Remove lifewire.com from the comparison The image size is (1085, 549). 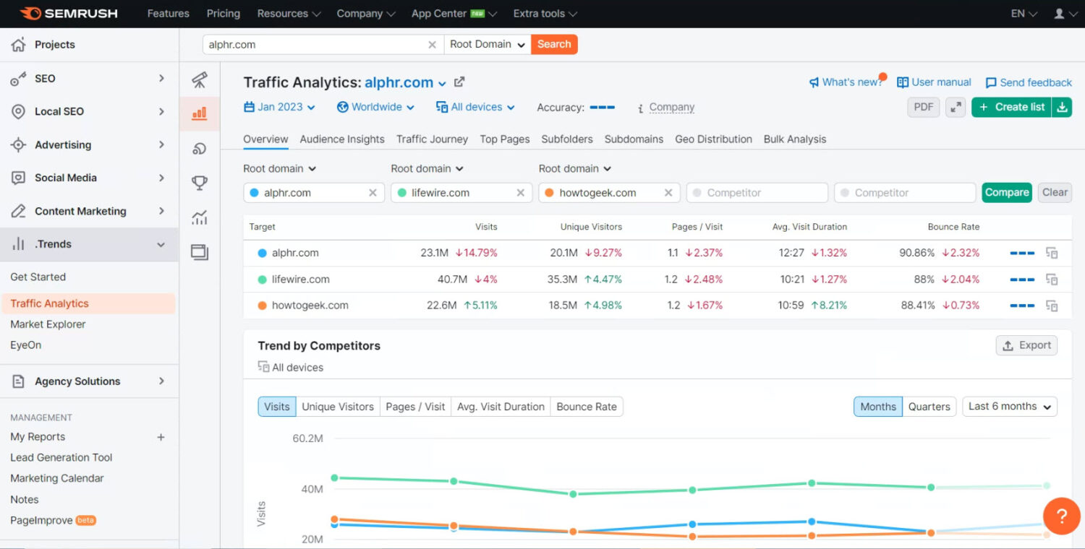[x=520, y=193]
